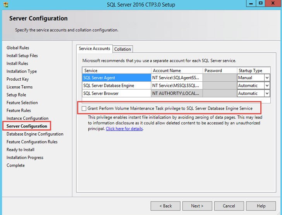Viewport: 282px width, 215px height.
Task: Select Instance Configuration step
Action: (x=28, y=119)
